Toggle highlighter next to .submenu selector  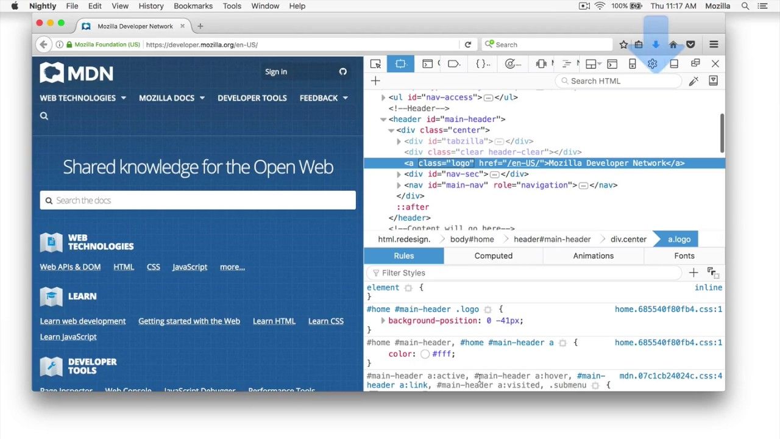595,385
